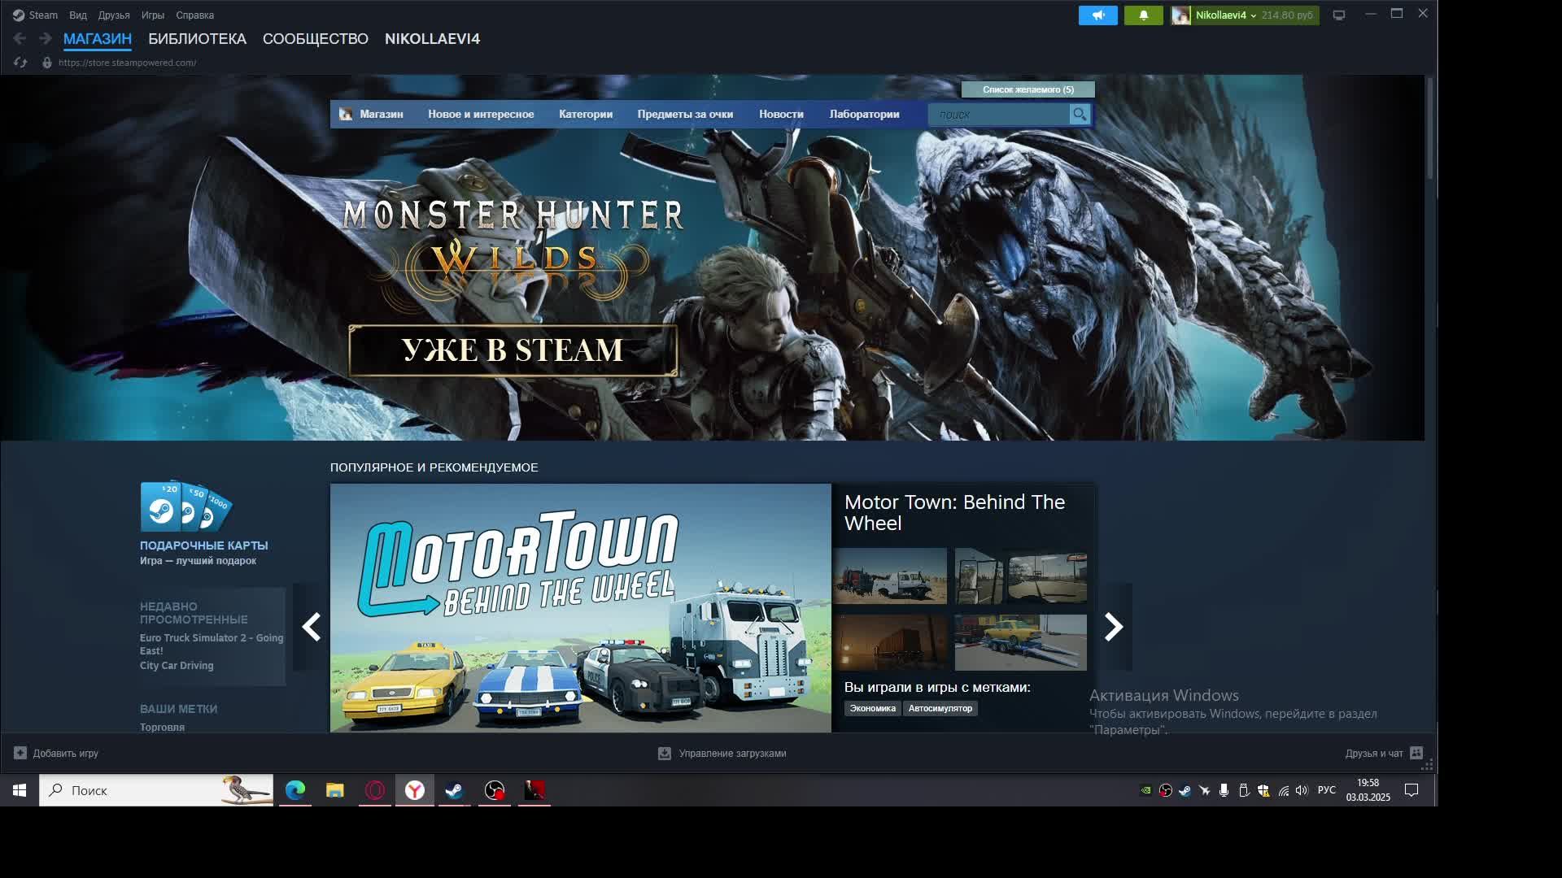The height and width of the screenshot is (878, 1562).
Task: Click the Добавить игру plus icon
Action: pos(20,754)
